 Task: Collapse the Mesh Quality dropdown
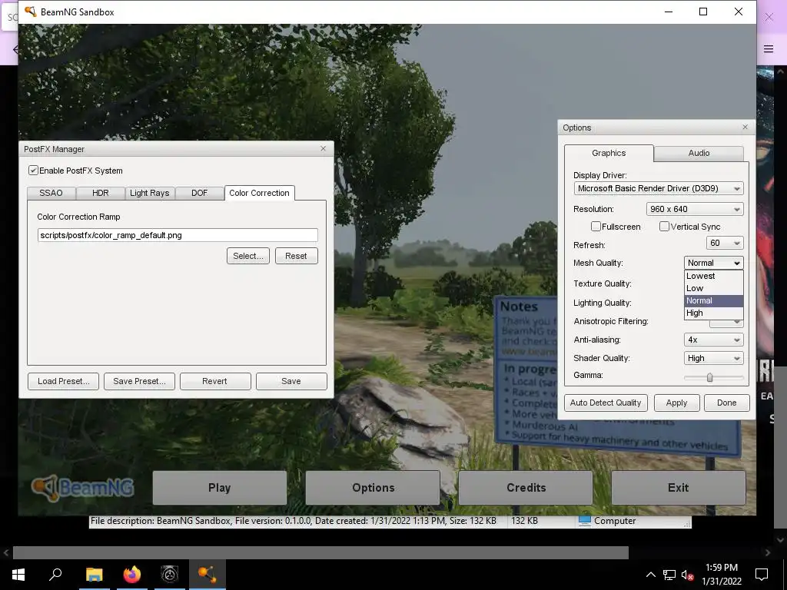coord(713,263)
